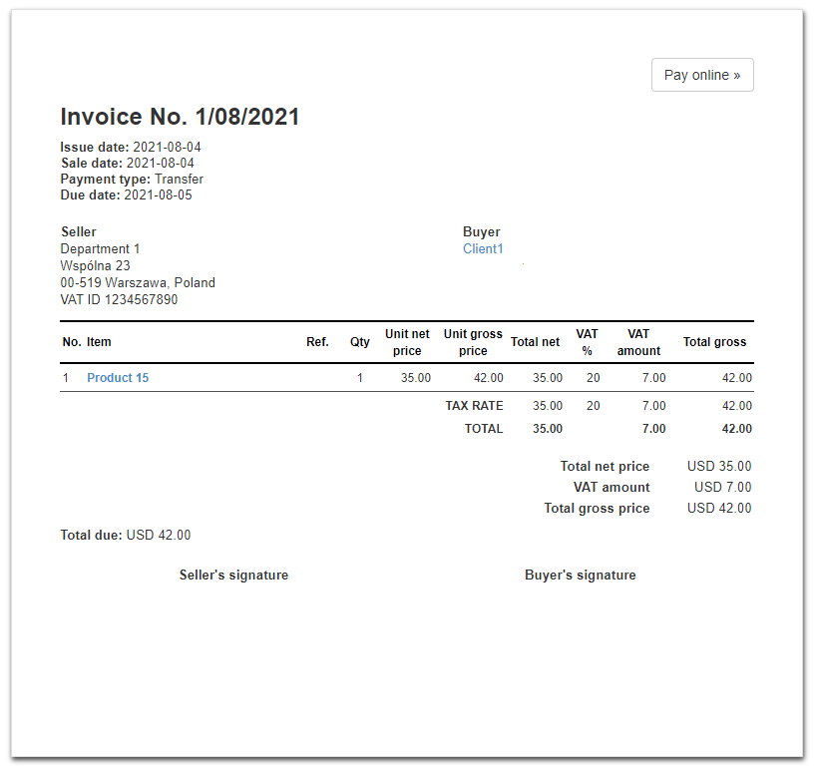Click the Qty column header
Viewport: 816px width, 772px height.
click(359, 342)
